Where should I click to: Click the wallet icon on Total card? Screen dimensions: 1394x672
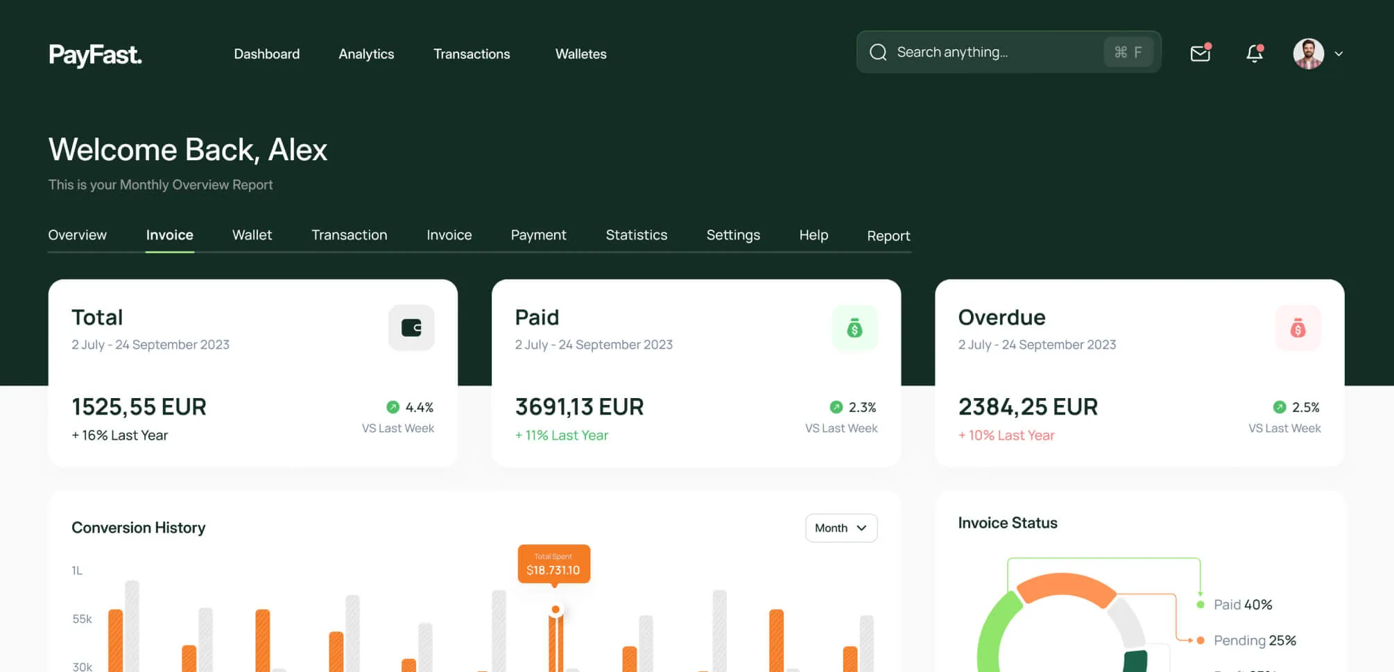(x=411, y=327)
